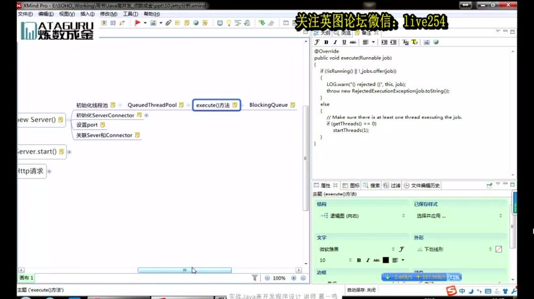Screen dimensions: 534x299
Task: Expand the collapsed Http请求 topic branch
Action: click(x=49, y=171)
